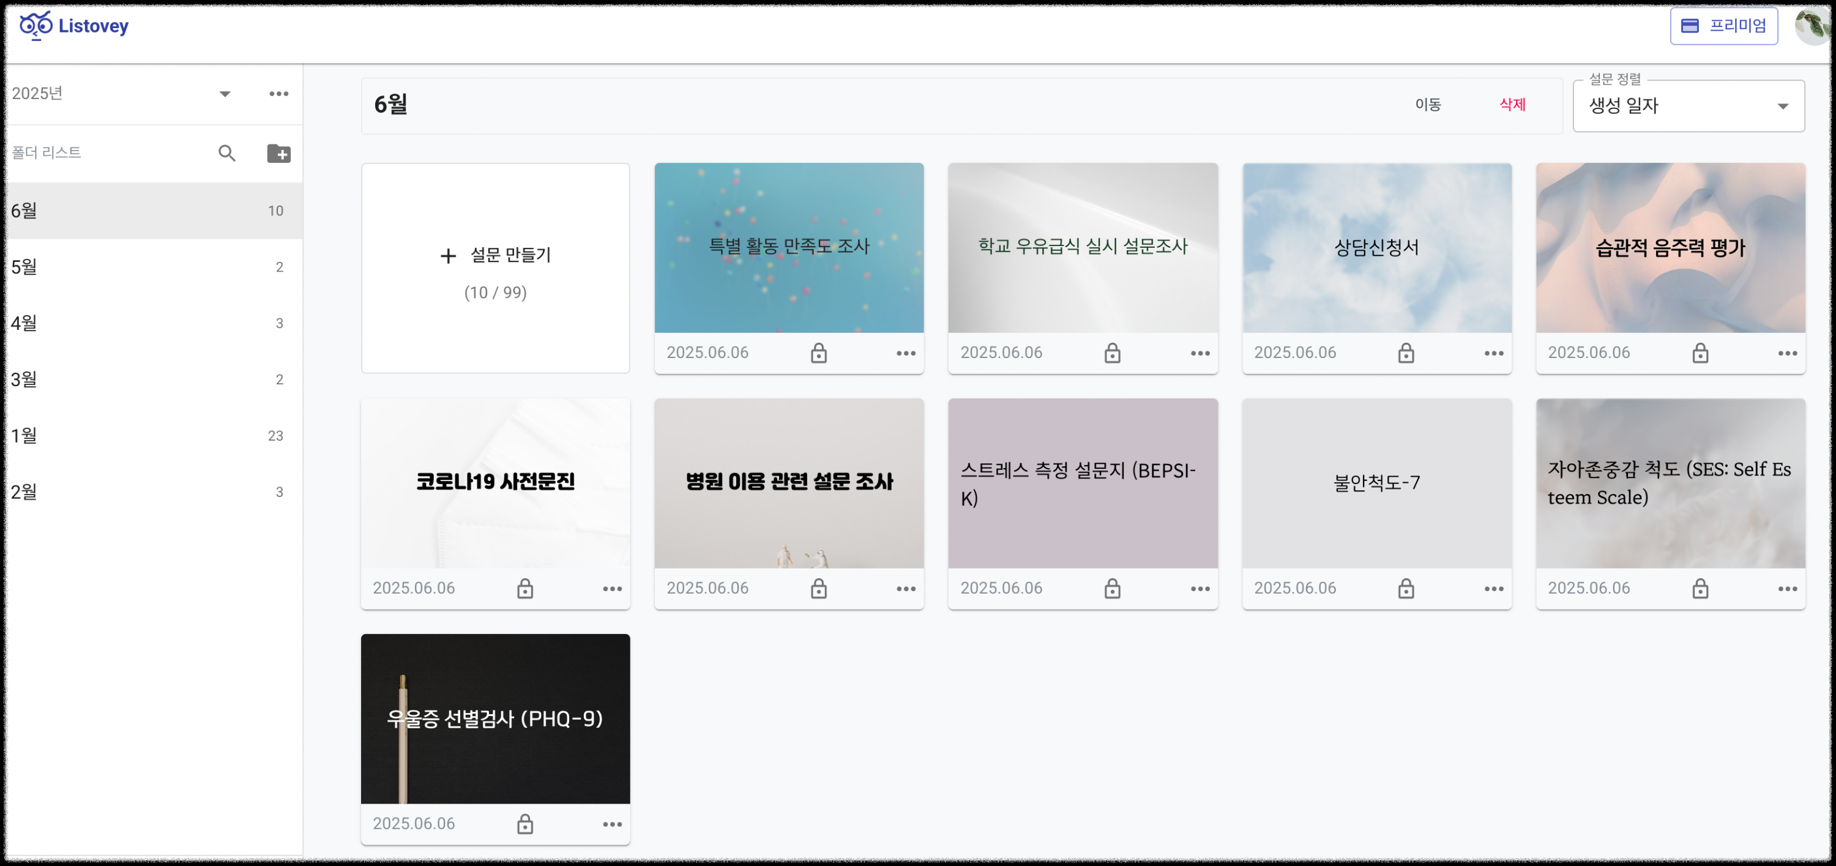Image resolution: width=1836 pixels, height=866 pixels.
Task: Click the 이동 button
Action: pyautogui.click(x=1428, y=105)
